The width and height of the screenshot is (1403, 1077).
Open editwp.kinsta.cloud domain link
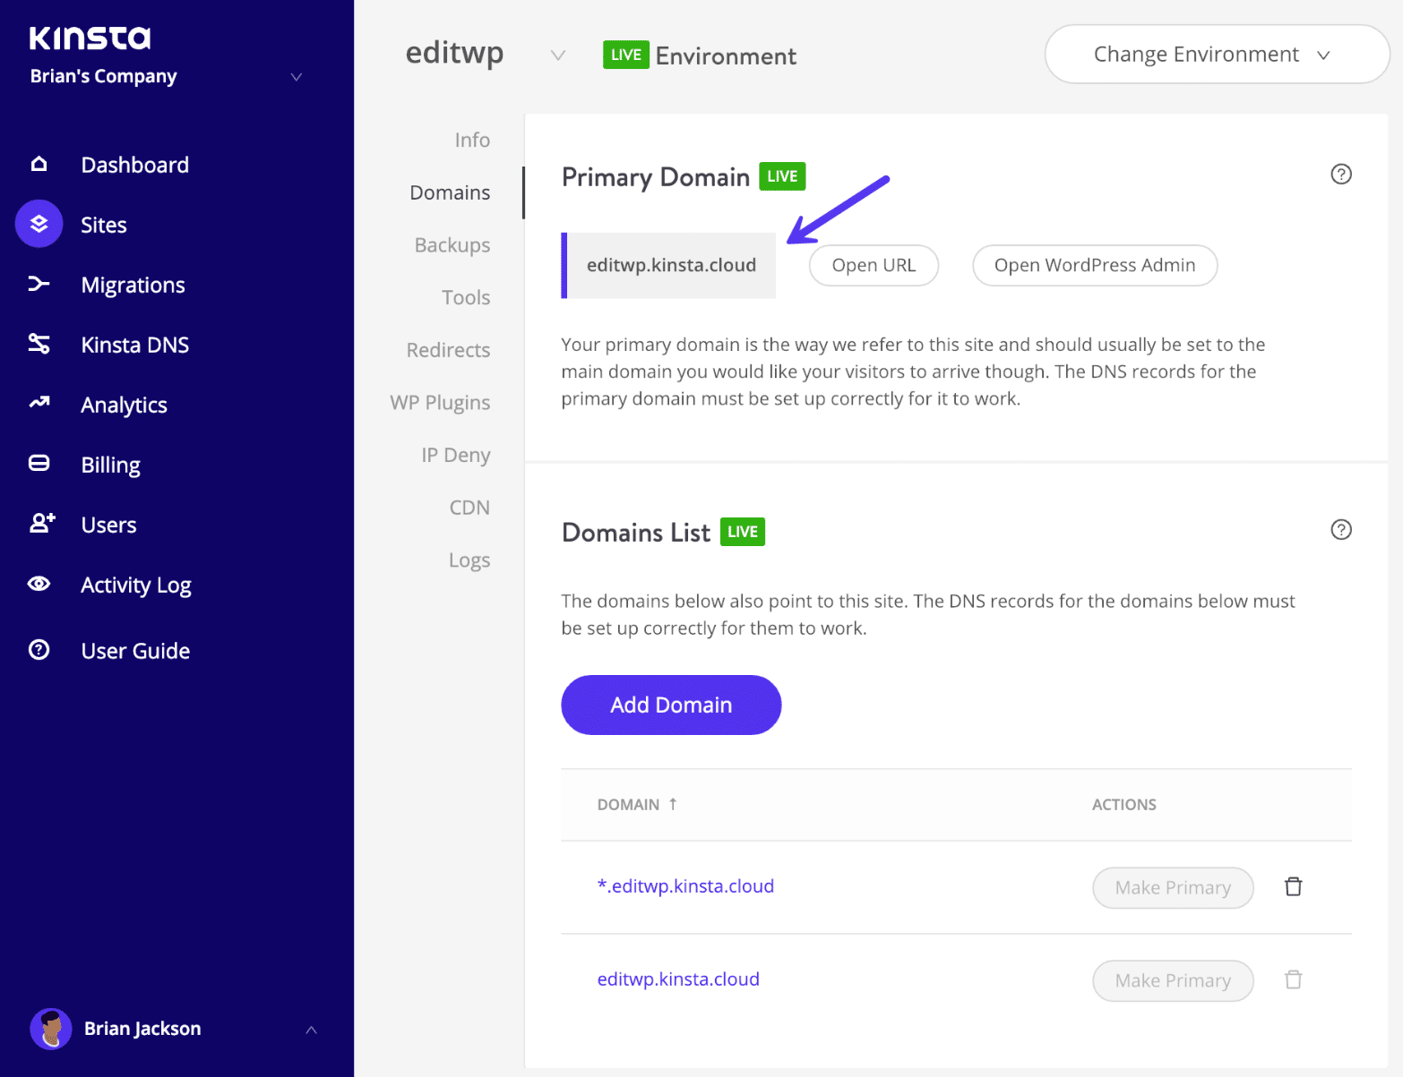click(x=678, y=979)
